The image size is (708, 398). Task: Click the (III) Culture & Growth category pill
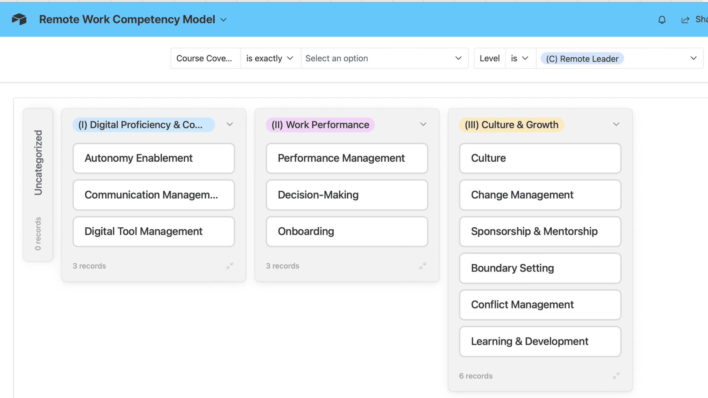(511, 125)
